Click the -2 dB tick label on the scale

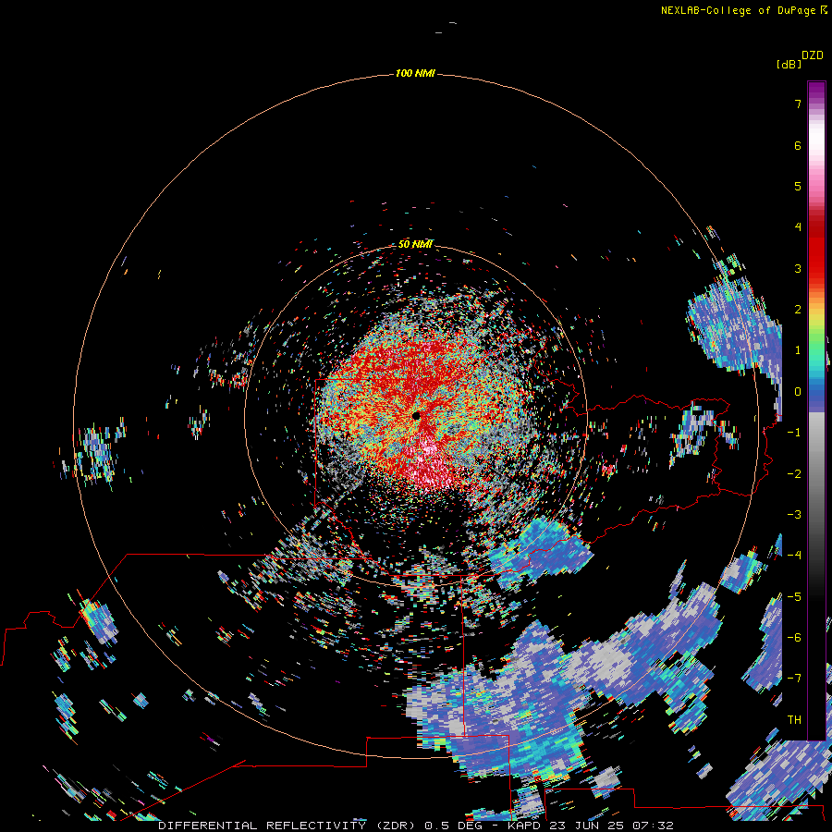click(794, 474)
